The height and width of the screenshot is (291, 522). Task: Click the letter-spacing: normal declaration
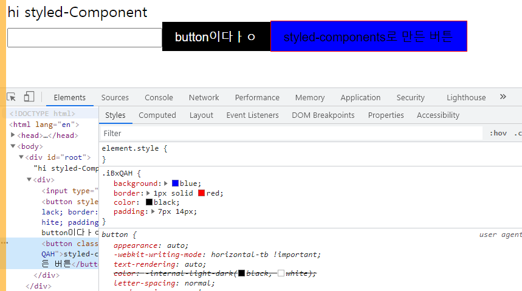tap(164, 283)
